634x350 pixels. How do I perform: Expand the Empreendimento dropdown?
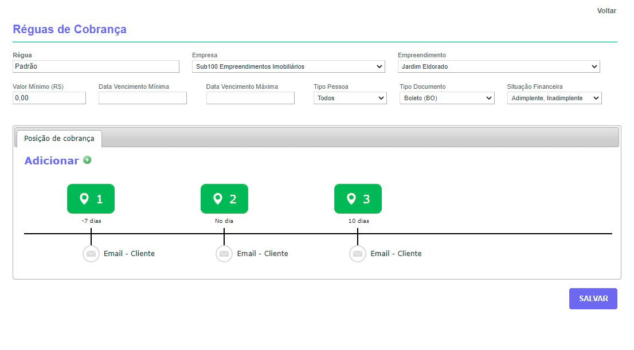click(498, 67)
